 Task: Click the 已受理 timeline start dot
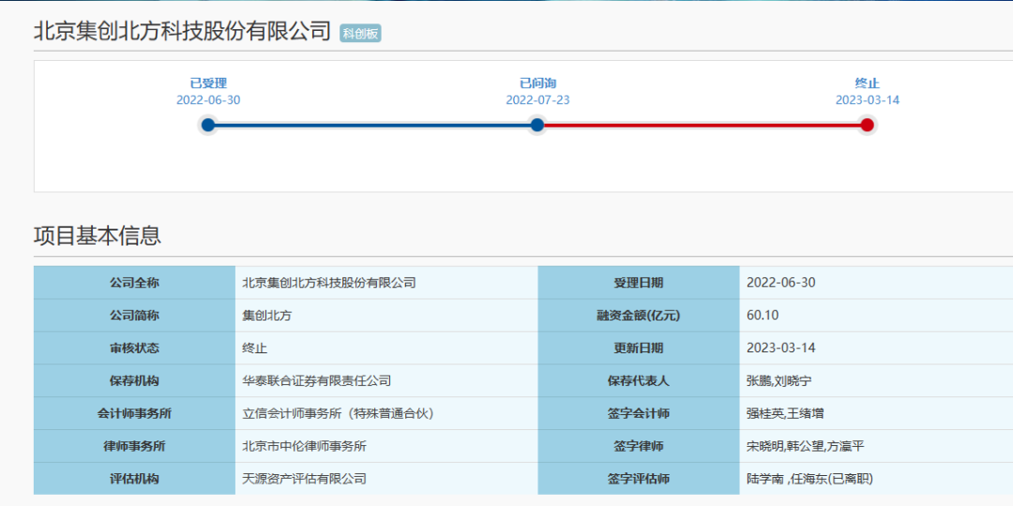[208, 125]
